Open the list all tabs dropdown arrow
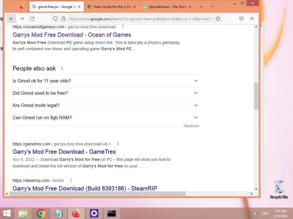Viewport: 293px width, 219px height. (212, 7)
